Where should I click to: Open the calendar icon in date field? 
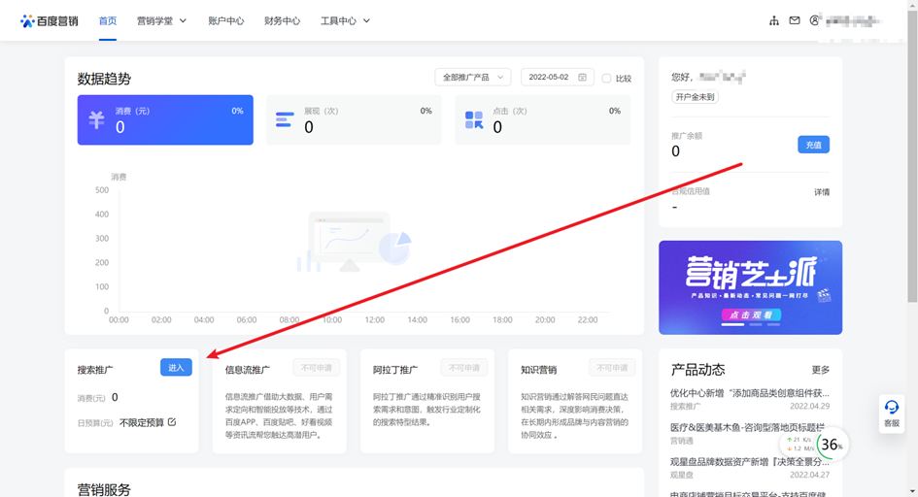[583, 78]
